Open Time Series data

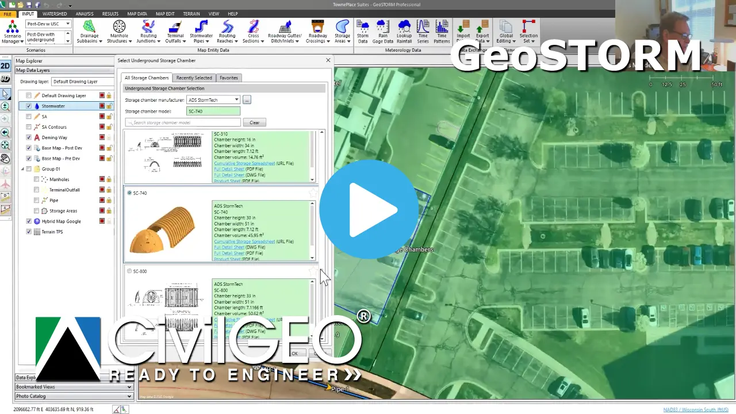[x=423, y=32]
